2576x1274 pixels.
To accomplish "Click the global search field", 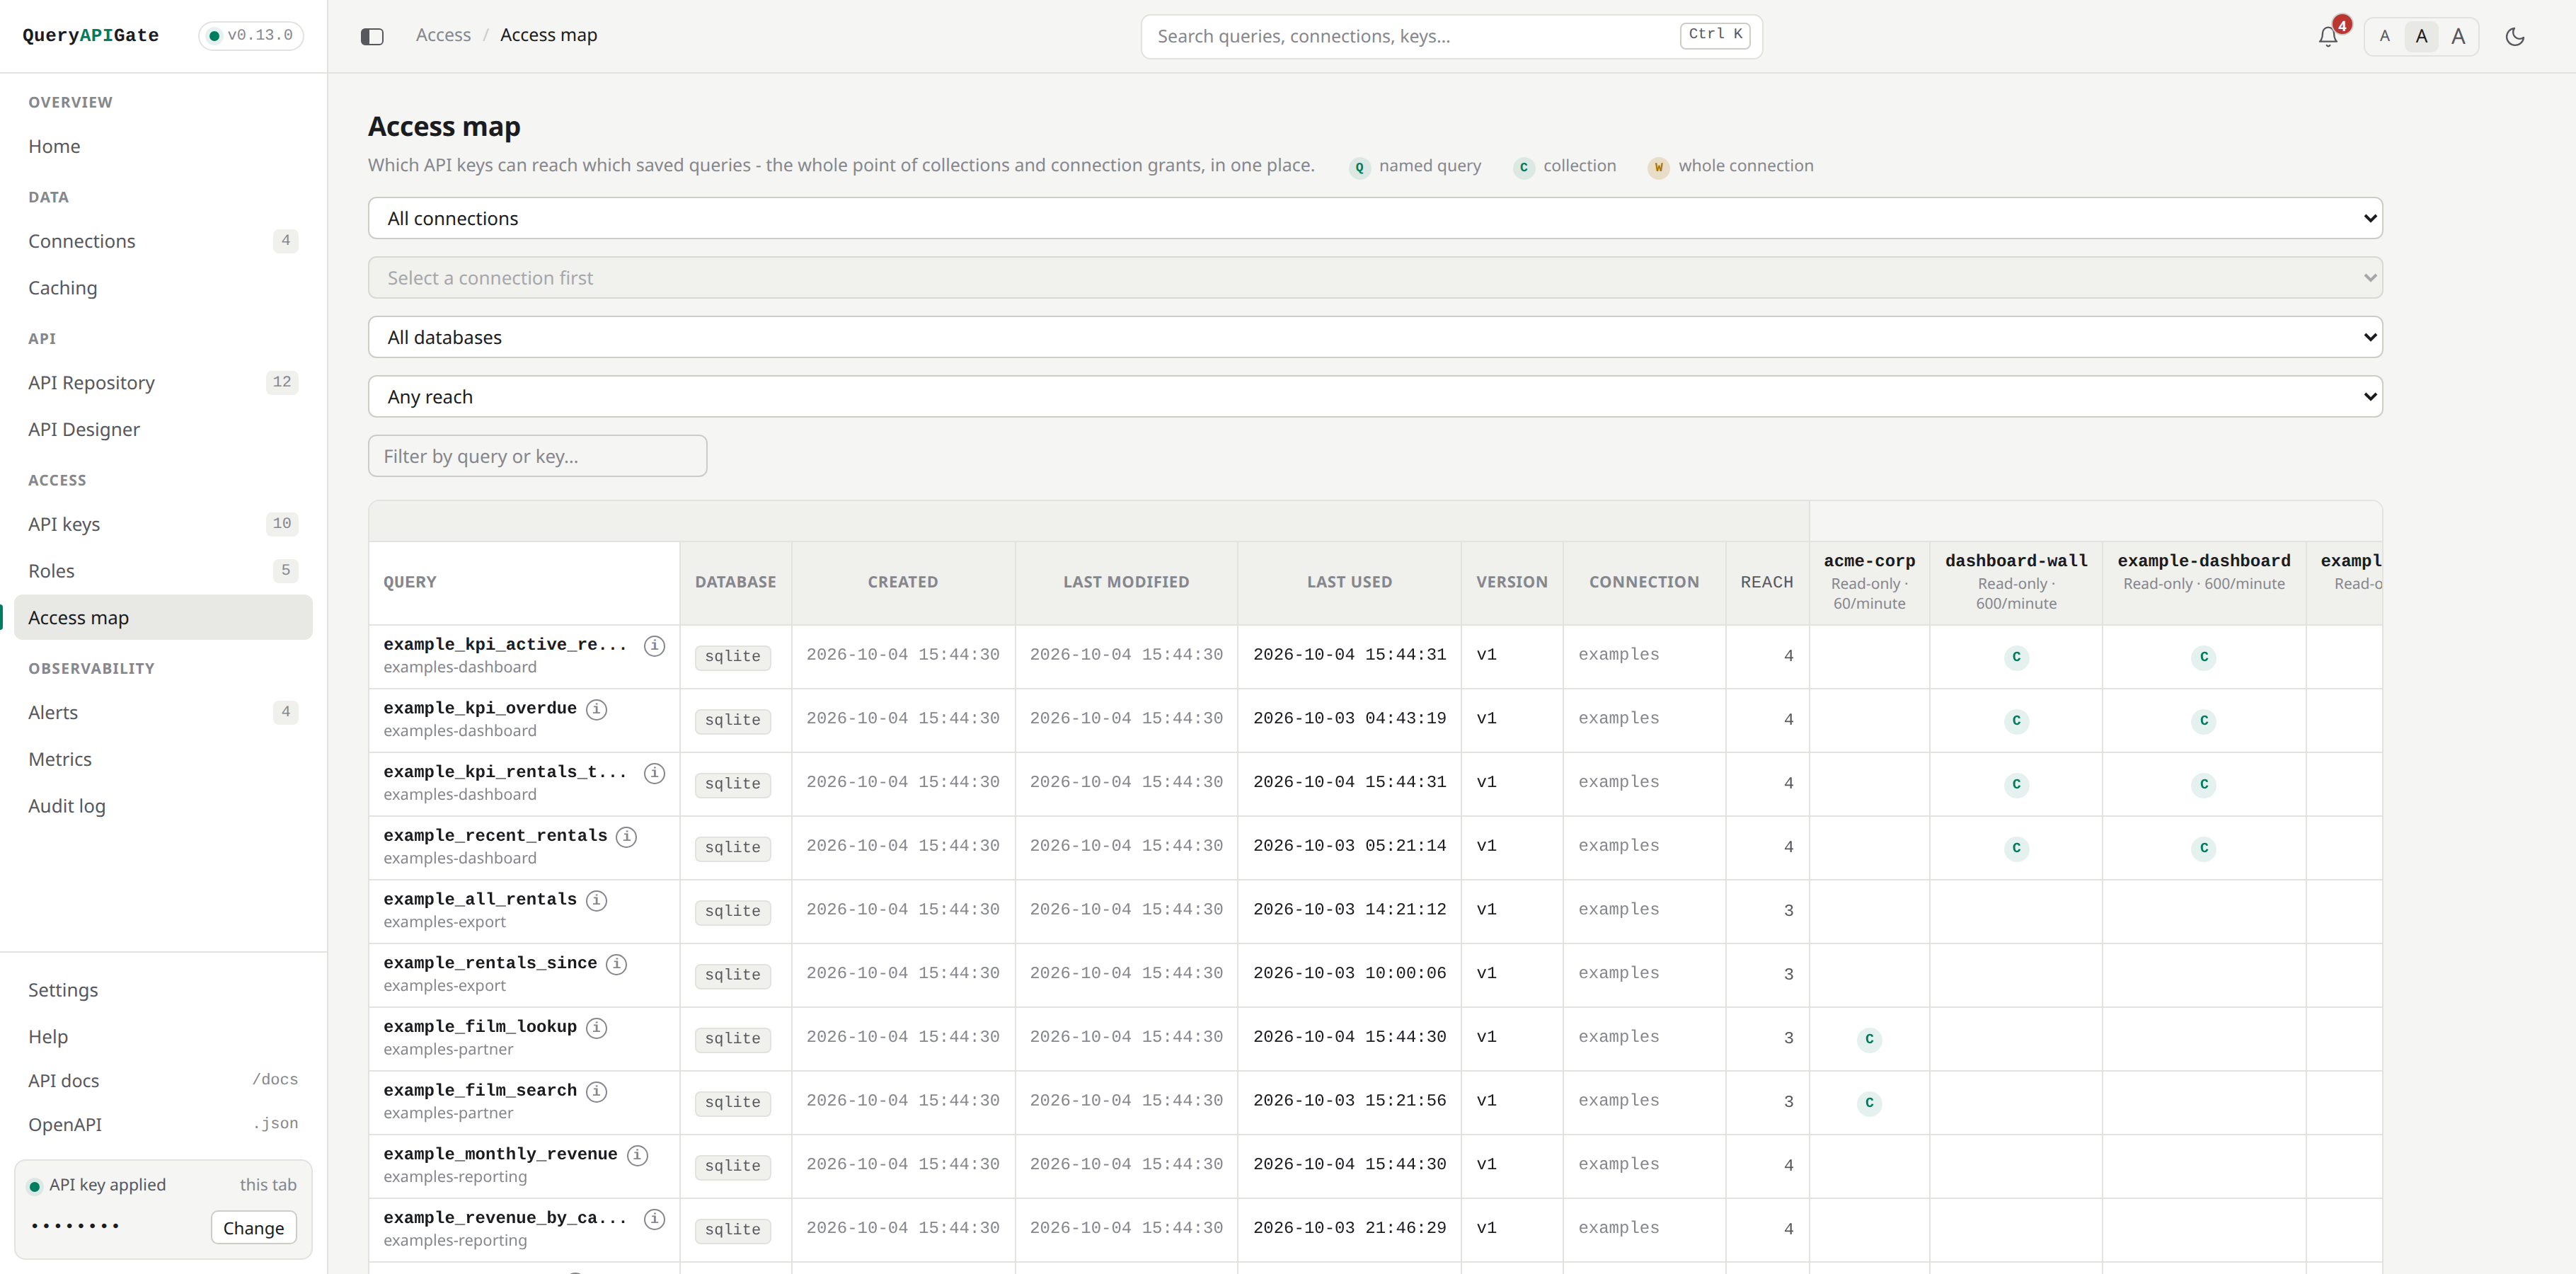I will click(x=1451, y=36).
